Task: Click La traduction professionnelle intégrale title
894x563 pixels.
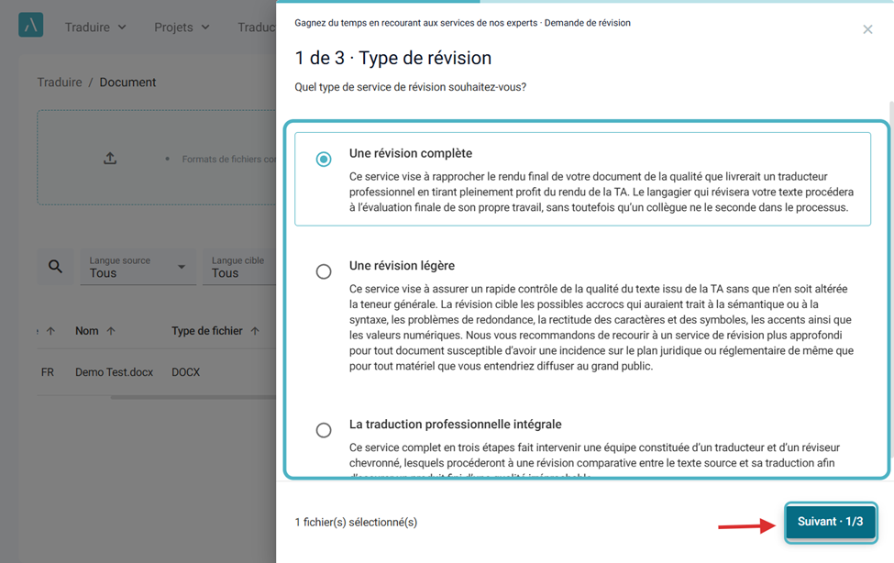Action: click(456, 425)
